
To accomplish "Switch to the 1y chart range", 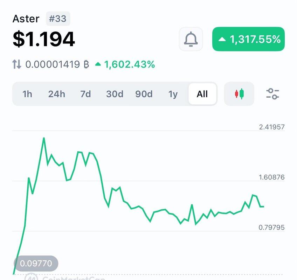I will click(173, 94).
